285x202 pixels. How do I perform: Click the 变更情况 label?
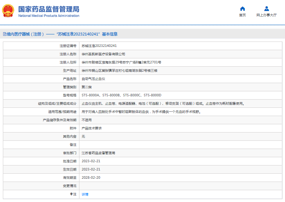click(70, 186)
